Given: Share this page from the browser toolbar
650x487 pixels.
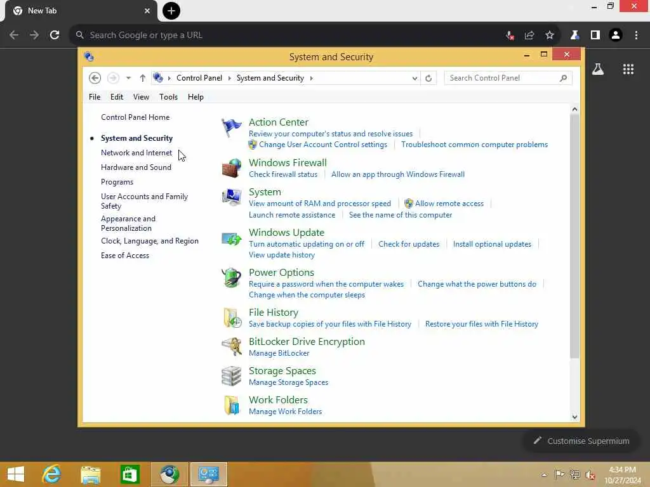Looking at the screenshot, I should click(x=529, y=36).
